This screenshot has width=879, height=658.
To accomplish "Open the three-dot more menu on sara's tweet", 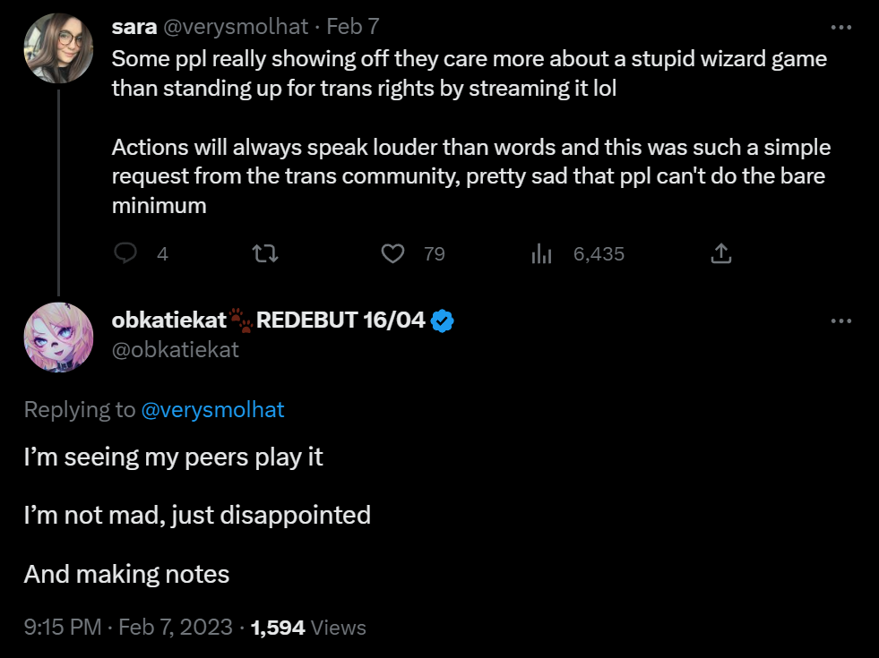I will [840, 27].
